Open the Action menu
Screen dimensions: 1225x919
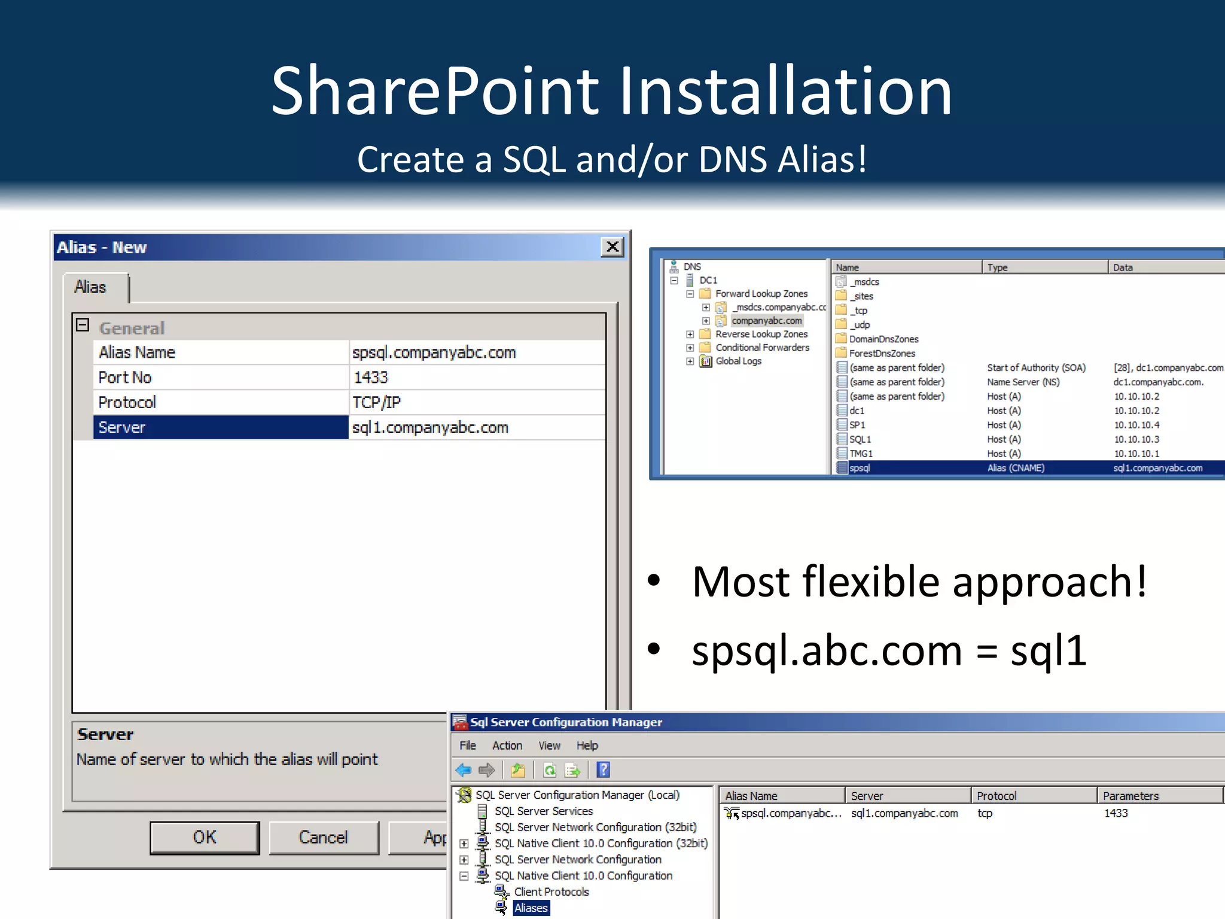[507, 745]
